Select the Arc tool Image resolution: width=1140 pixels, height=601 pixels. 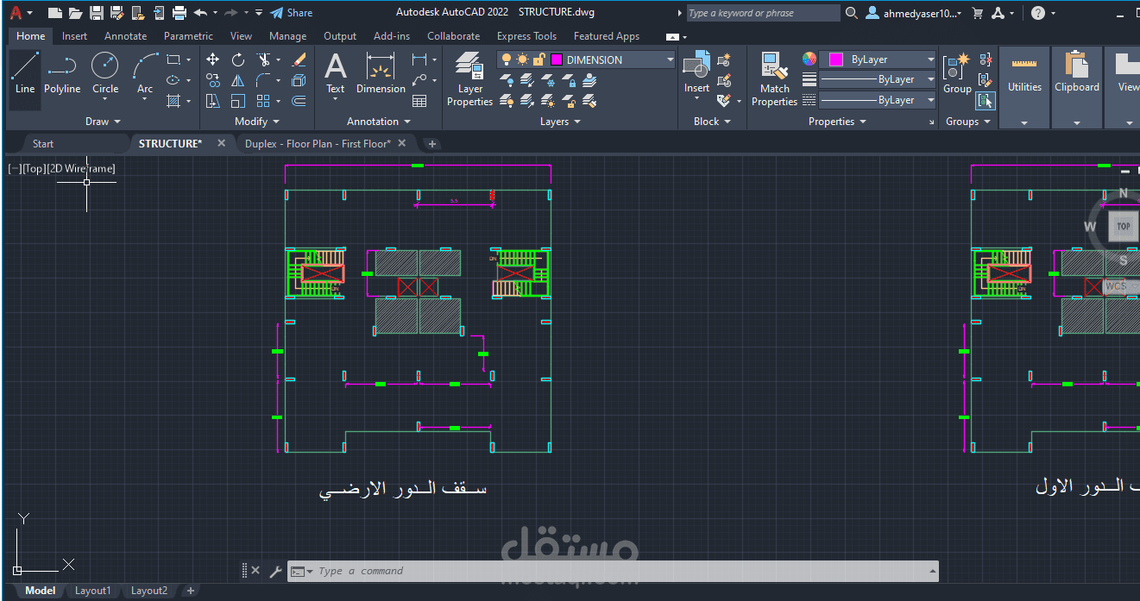(145, 73)
